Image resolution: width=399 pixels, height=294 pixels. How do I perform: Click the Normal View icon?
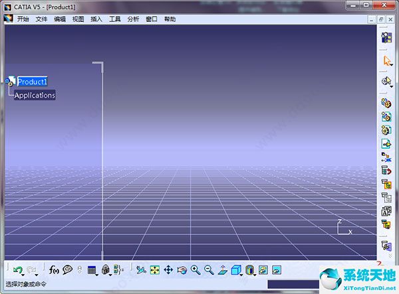(223, 270)
